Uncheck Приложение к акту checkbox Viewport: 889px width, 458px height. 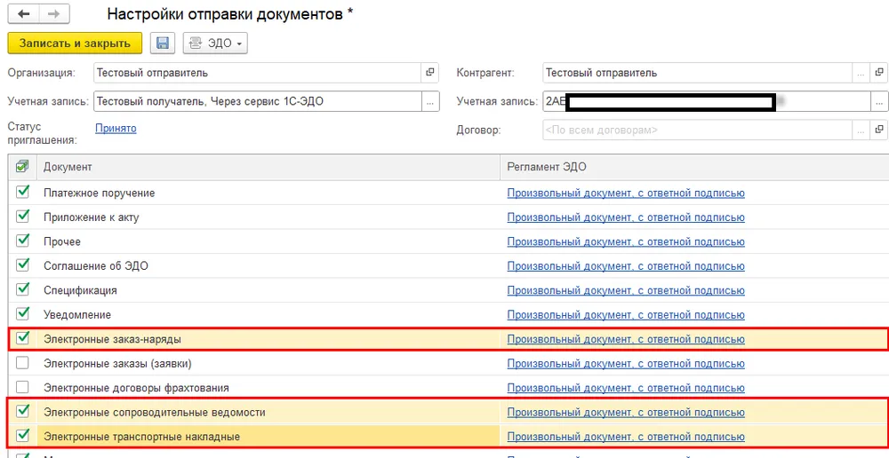pyautogui.click(x=23, y=217)
